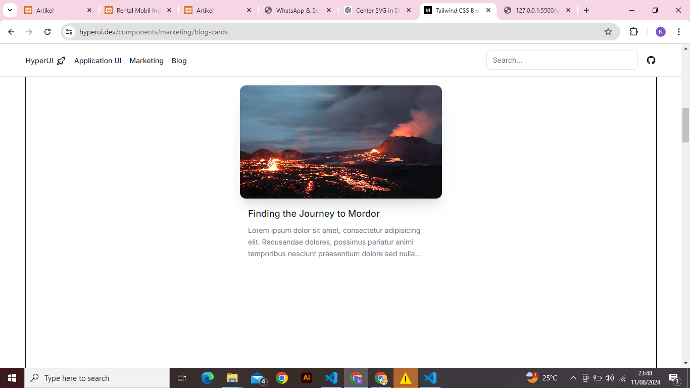This screenshot has width=690, height=388.
Task: Open the Chrome profile avatar menu
Action: coord(661,32)
